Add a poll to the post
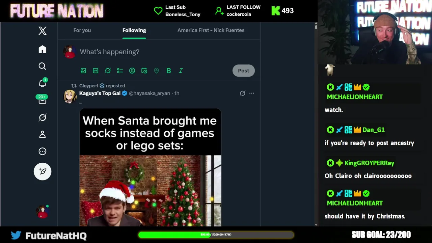 120,71
